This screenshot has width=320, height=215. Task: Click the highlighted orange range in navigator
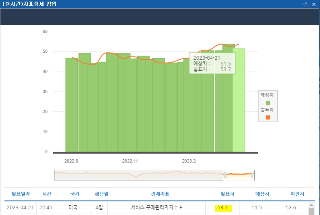[x=239, y=175]
